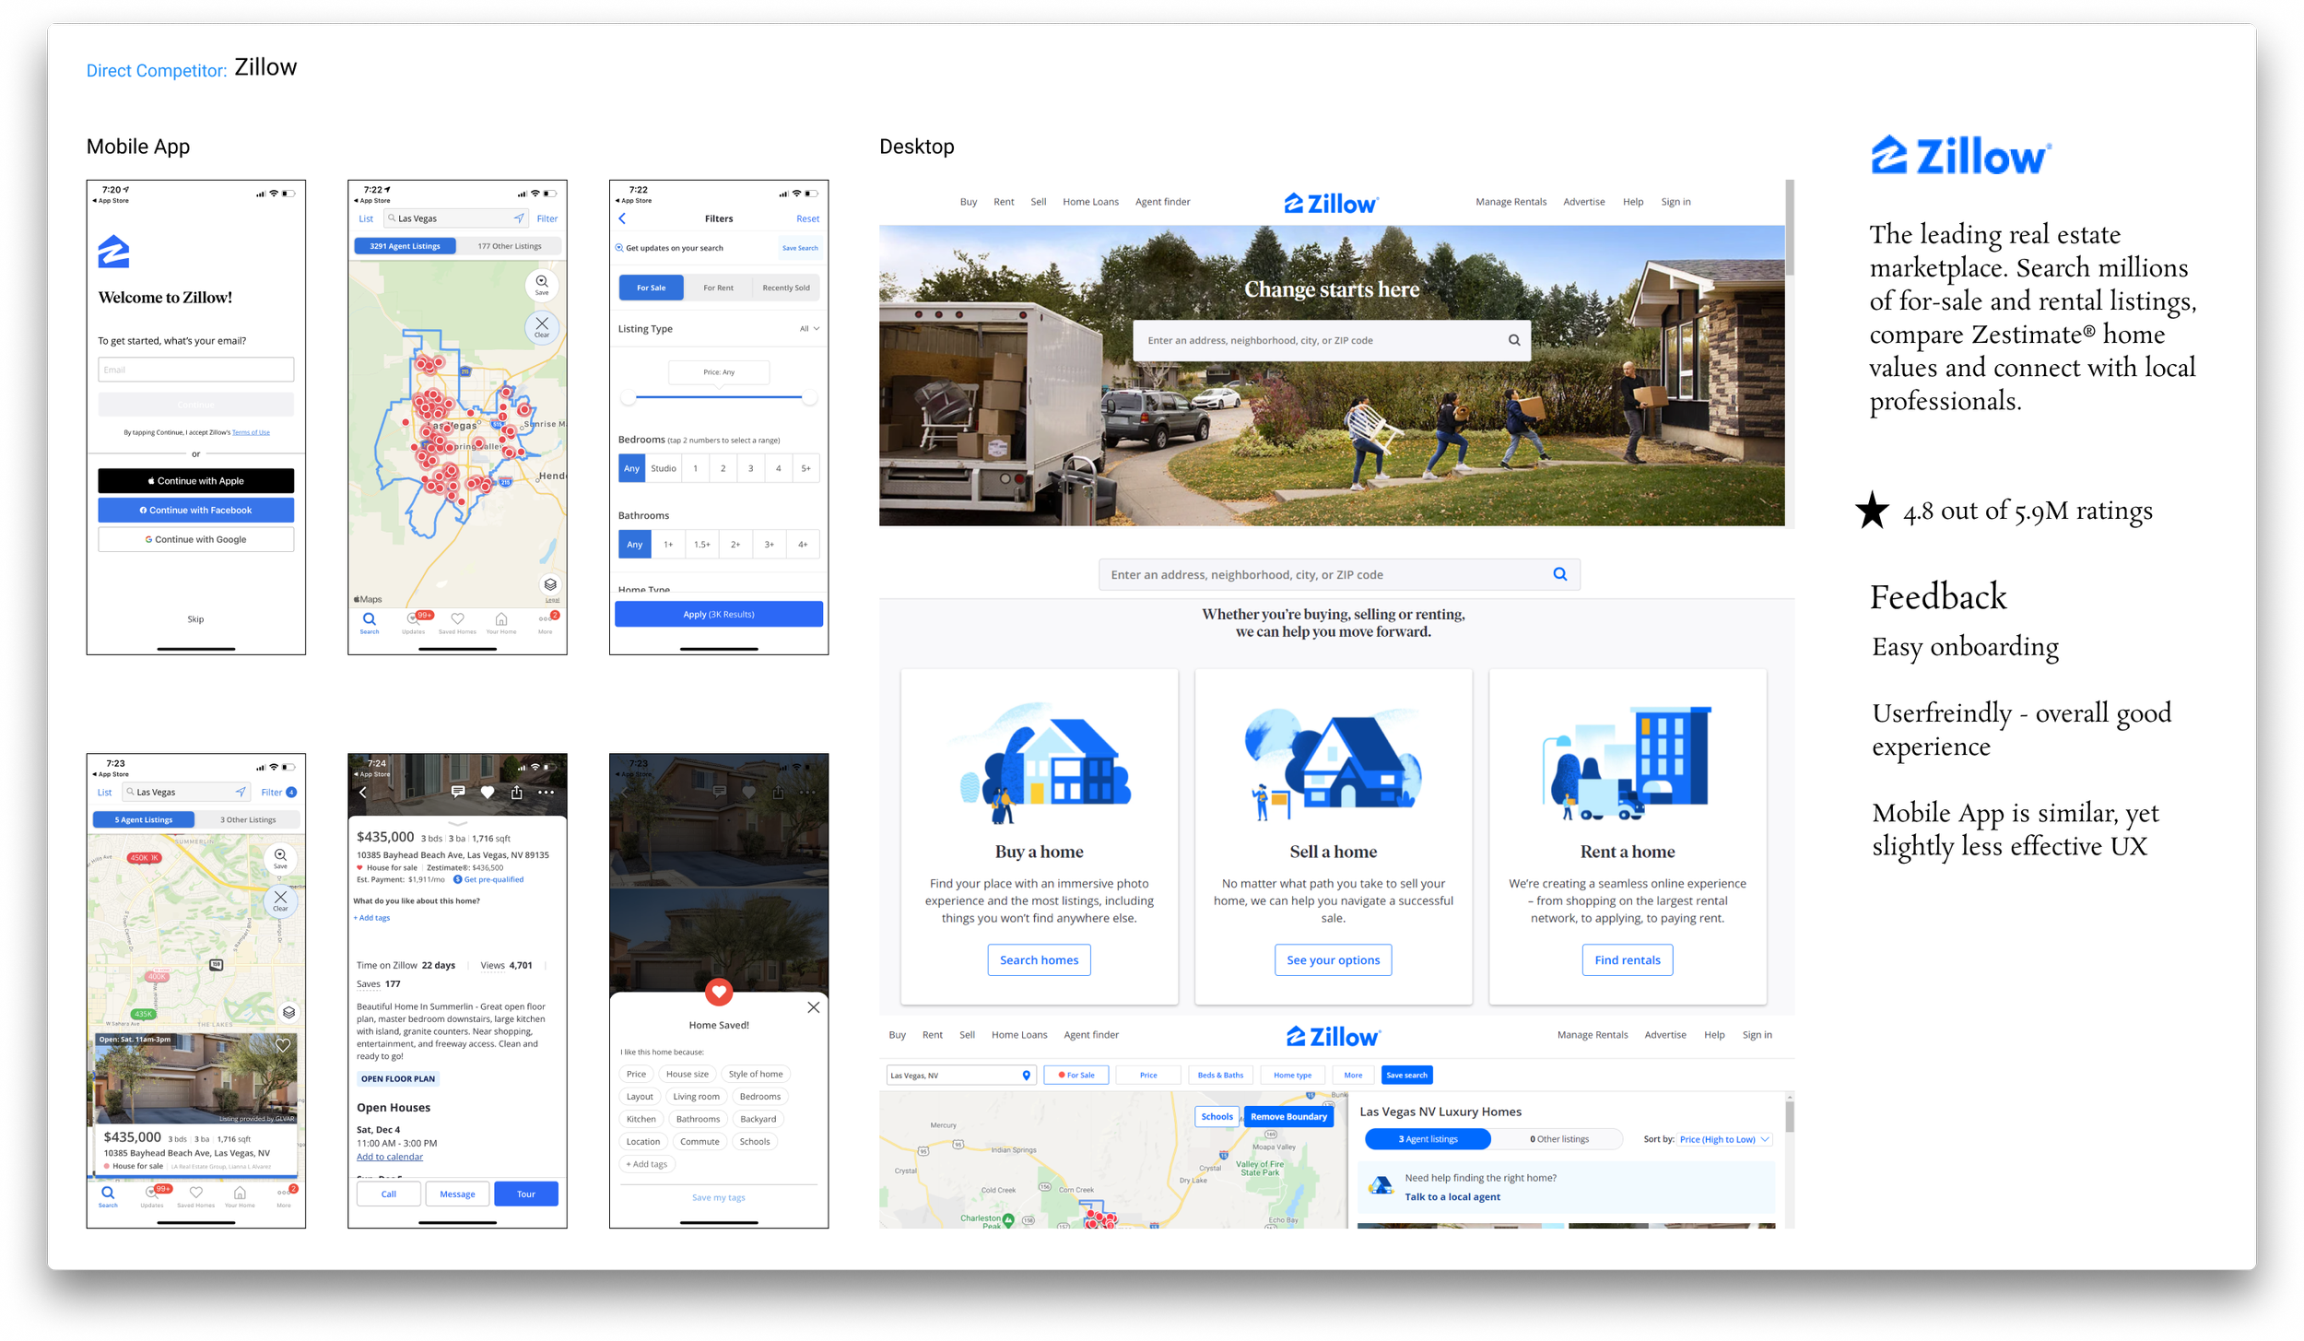Screen dimensions: 2304x1341
Task: Tap the Save magnifier icon on the 3291 Agent Listings map
Action: coord(542,284)
